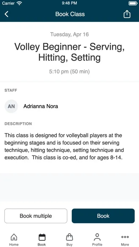Open the share icon in header
This screenshot has height=247, width=139.
tap(127, 14)
